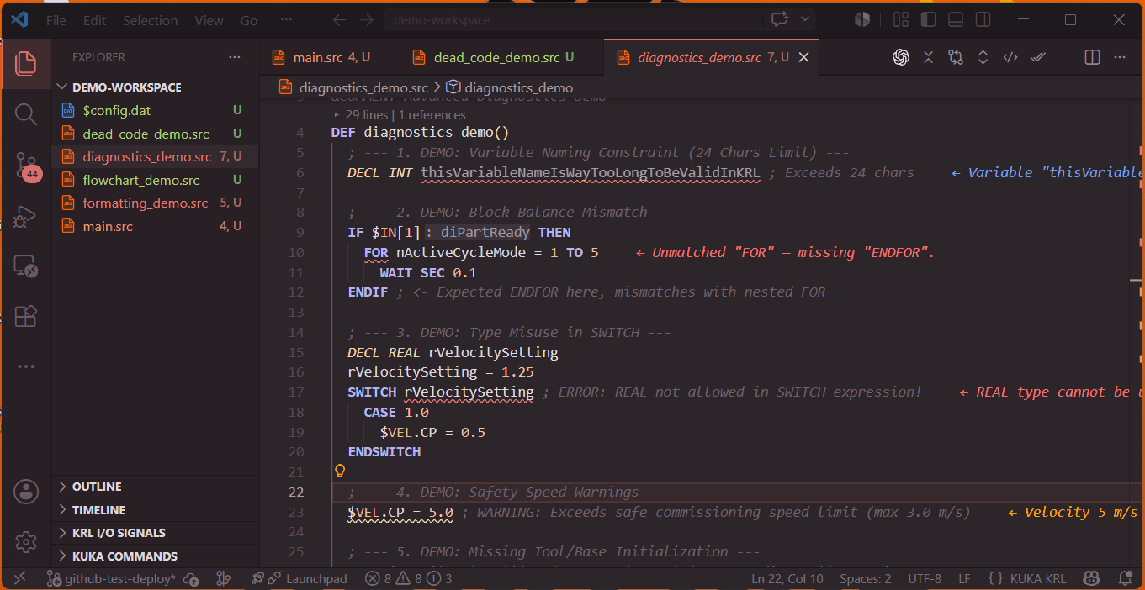The width and height of the screenshot is (1145, 590).
Task: Open the View menu
Action: click(209, 20)
